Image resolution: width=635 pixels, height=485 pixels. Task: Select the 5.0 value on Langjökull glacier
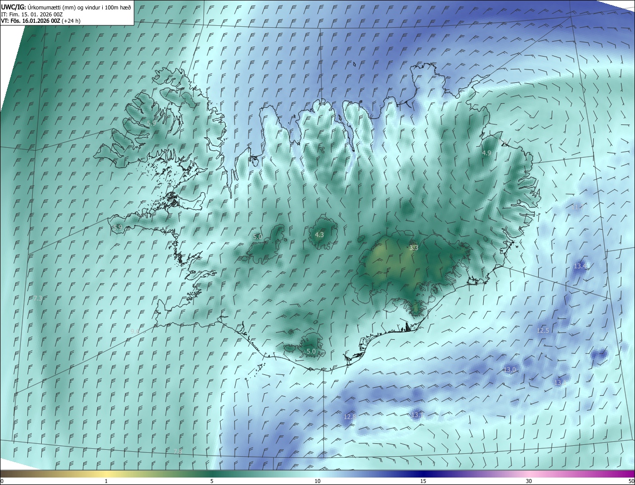click(257, 237)
